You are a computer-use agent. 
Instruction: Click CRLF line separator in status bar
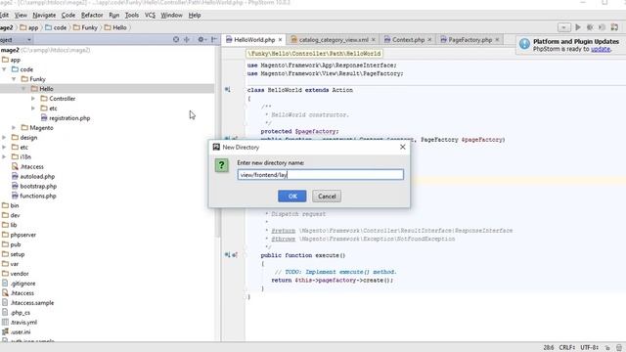(566, 348)
